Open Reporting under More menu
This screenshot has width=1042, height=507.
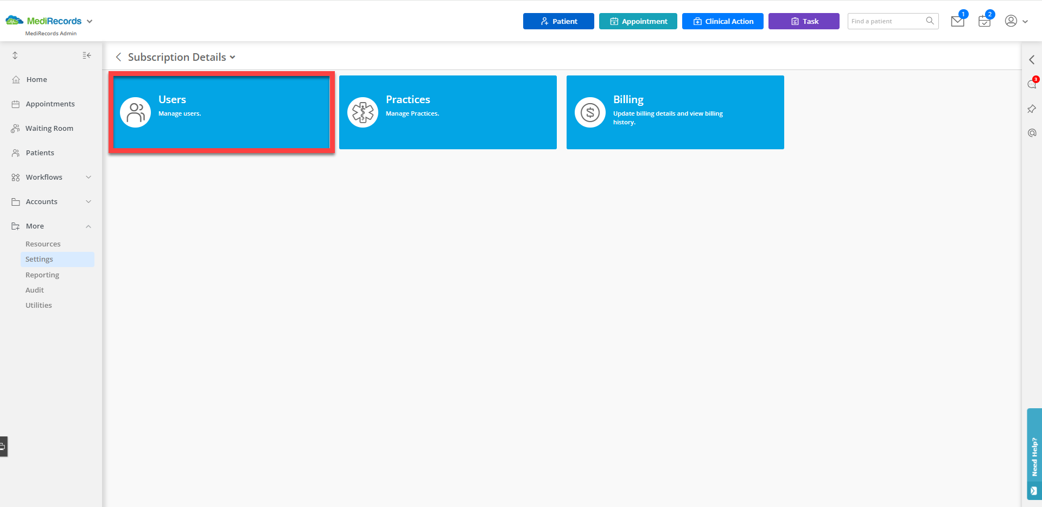click(42, 275)
